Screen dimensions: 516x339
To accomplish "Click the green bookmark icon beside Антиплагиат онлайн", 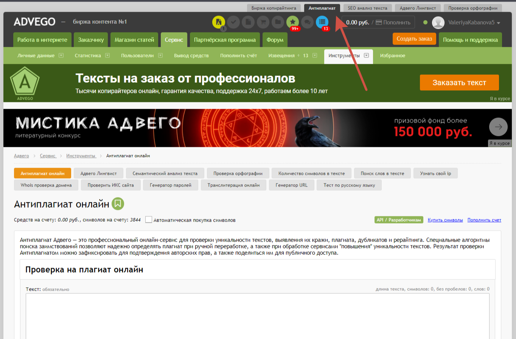I will 118,204.
